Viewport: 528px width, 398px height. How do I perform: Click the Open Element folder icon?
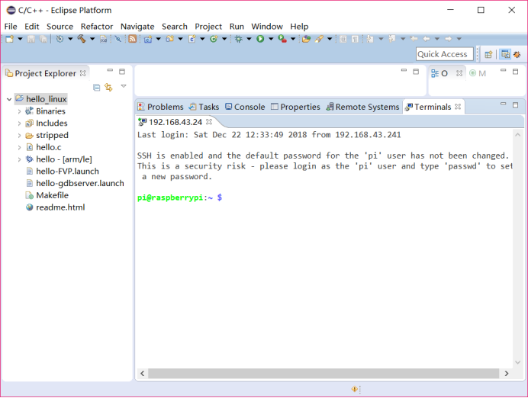coord(306,39)
